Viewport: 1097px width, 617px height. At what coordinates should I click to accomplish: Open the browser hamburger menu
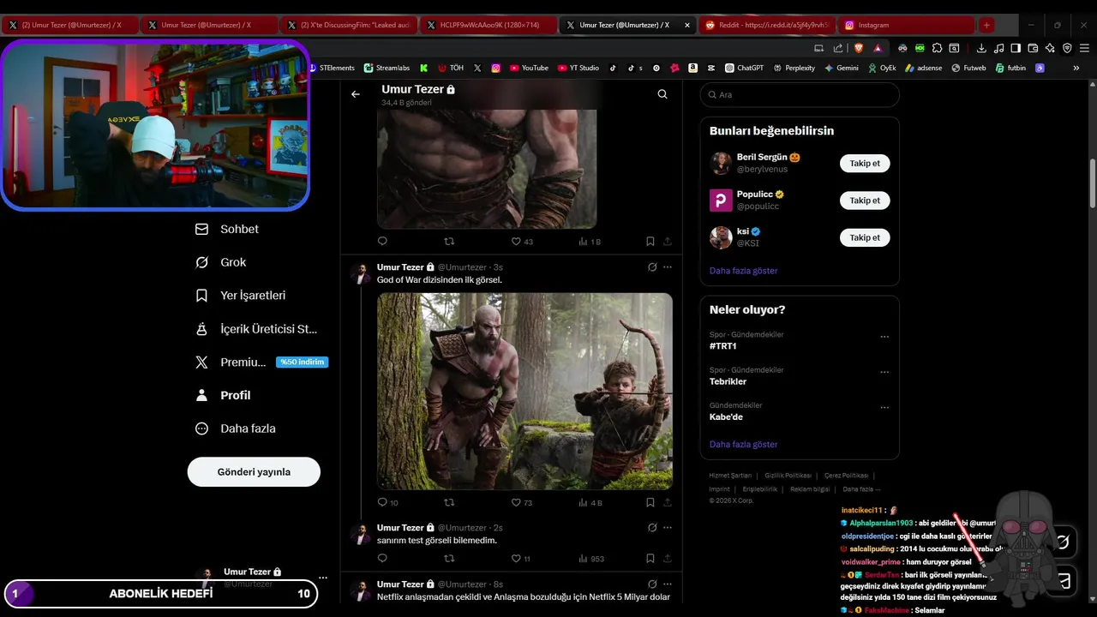coord(1084,48)
